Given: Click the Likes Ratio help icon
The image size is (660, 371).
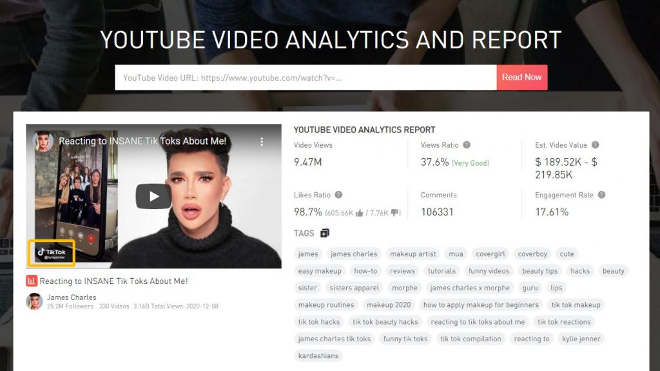Looking at the screenshot, I should 338,195.
